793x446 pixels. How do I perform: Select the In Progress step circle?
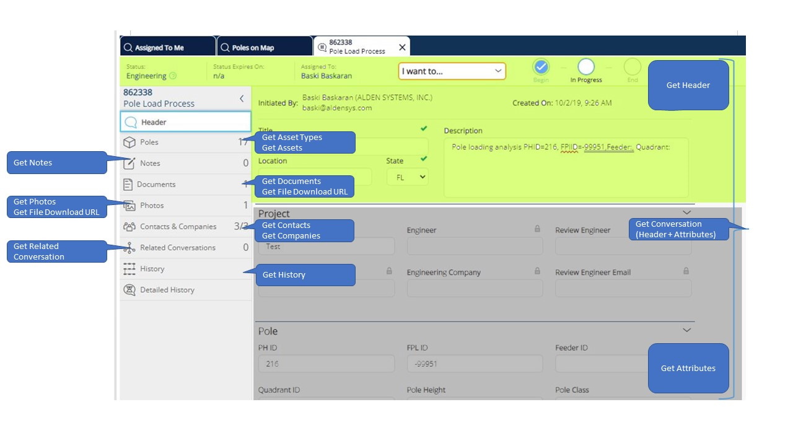(586, 67)
